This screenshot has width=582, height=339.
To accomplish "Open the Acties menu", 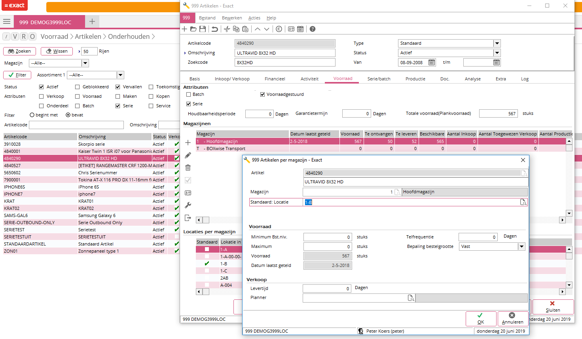I will [x=254, y=18].
